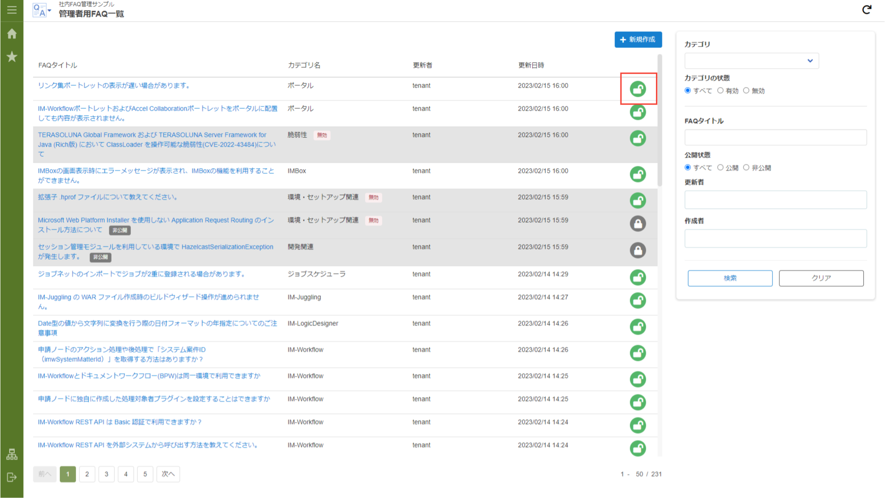
Task: Click 前へ previous page button
Action: tap(45, 474)
